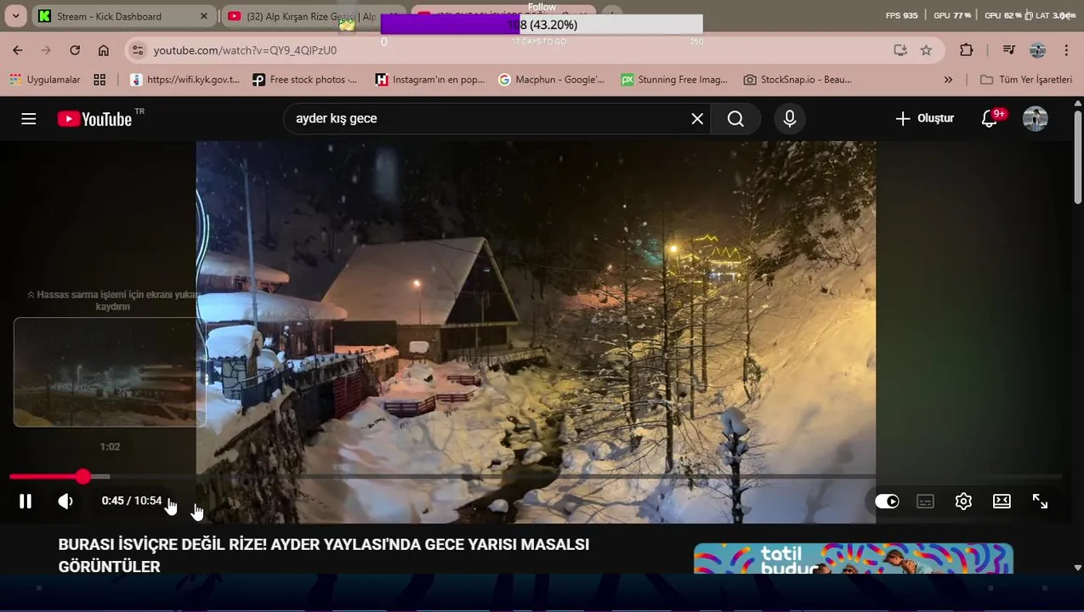Click the tab groups grid icon in the bookmarks bar
The height and width of the screenshot is (612, 1084).
pos(99,79)
